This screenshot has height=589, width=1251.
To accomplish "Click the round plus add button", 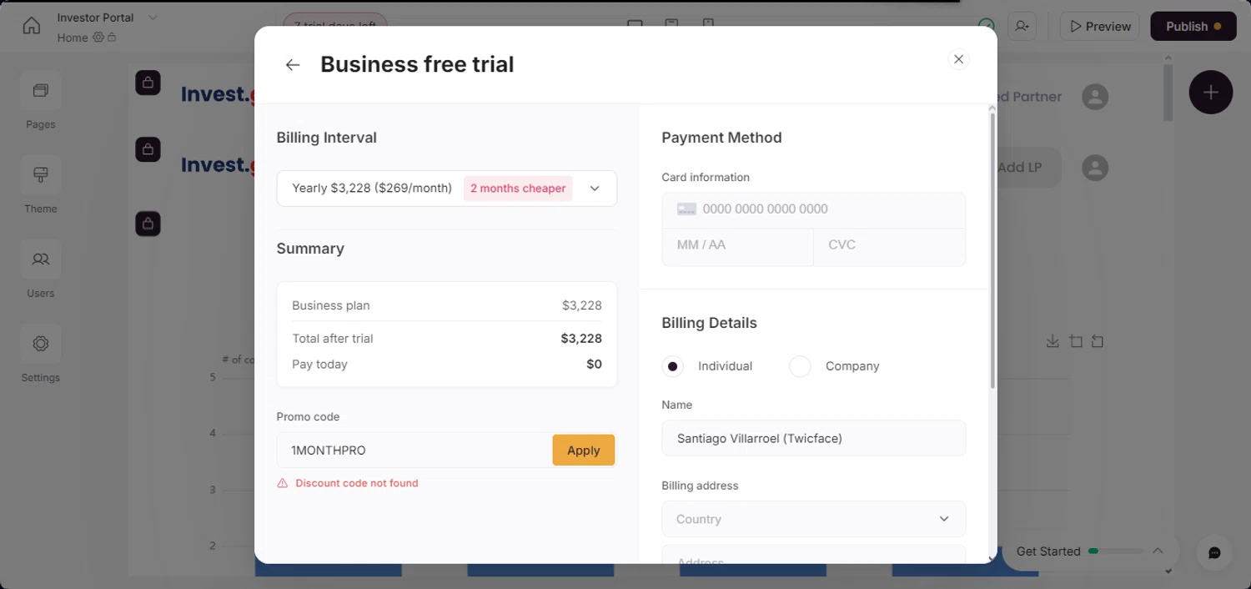I will click(x=1211, y=93).
